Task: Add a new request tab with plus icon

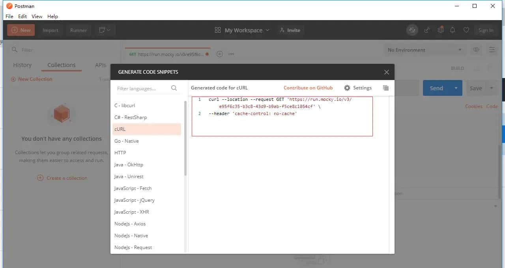Action: (x=220, y=54)
